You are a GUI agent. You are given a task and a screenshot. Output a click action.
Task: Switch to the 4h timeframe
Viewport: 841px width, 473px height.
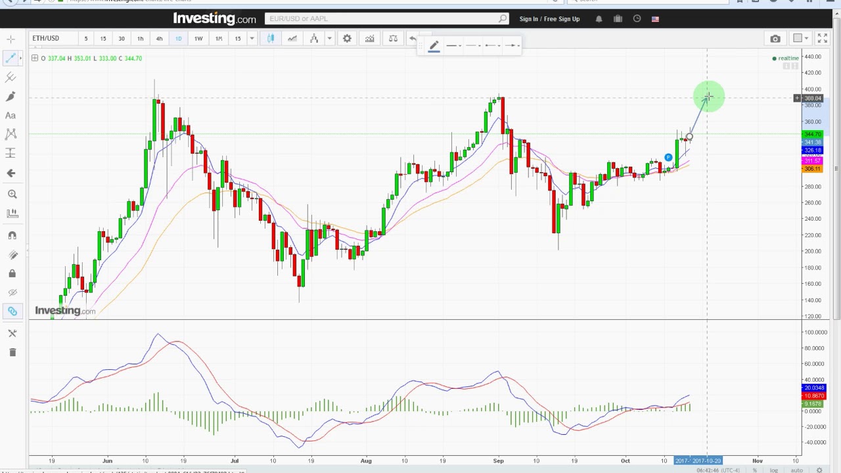click(159, 39)
